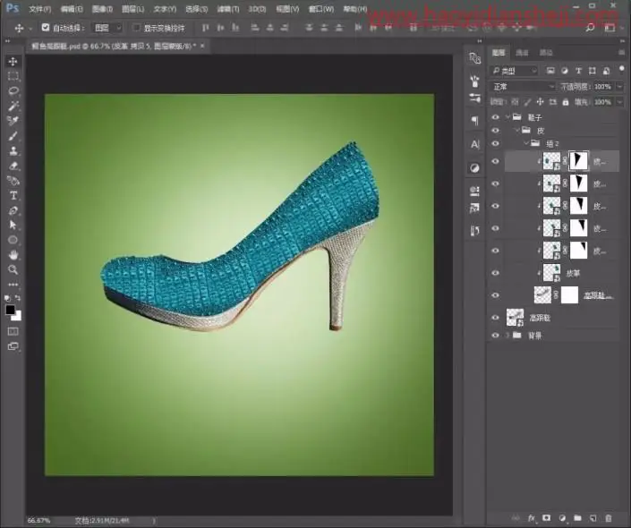The image size is (631, 528).
Task: Hide the 组 2 group
Action: tap(495, 144)
